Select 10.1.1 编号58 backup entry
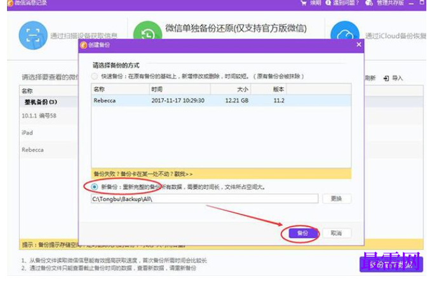This screenshot has width=432, height=281. point(39,115)
